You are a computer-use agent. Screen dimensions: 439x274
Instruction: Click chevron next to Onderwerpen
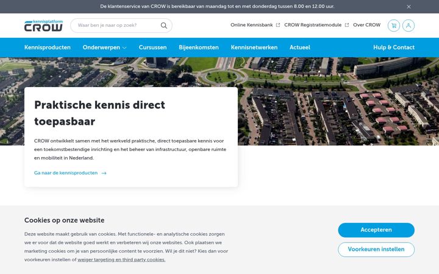point(124,47)
